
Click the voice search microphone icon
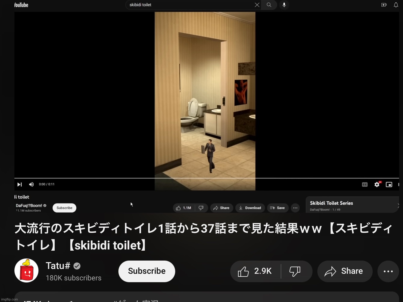[284, 5]
